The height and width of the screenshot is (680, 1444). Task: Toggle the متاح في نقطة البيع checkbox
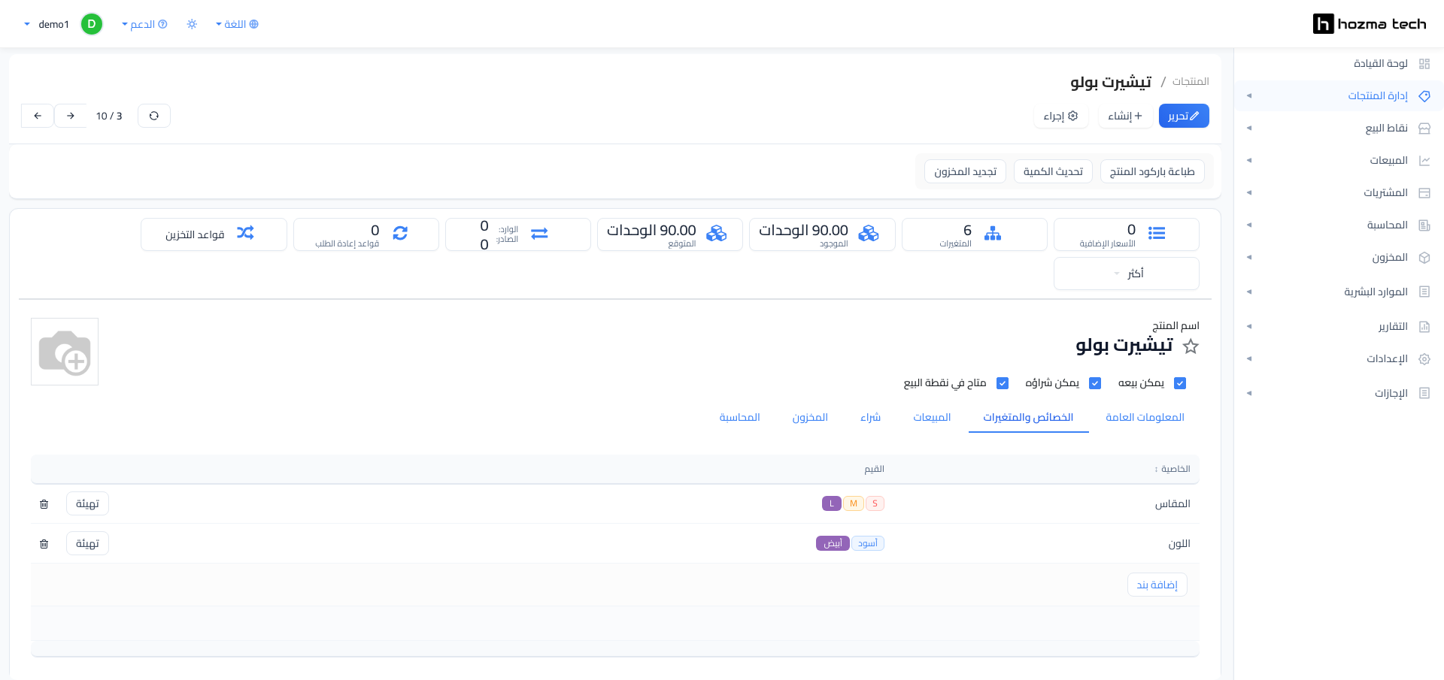point(1003,383)
